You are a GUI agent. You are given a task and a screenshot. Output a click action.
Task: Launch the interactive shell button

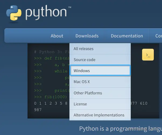tap(148, 55)
